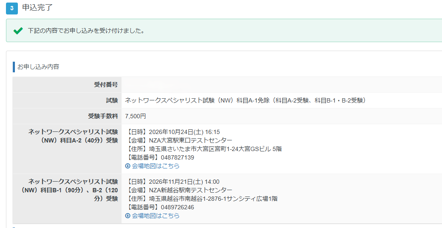Click the 科目A-2（40分）受験 row label
Image resolution: width=442 pixels, height=228 pixels.
(73, 136)
